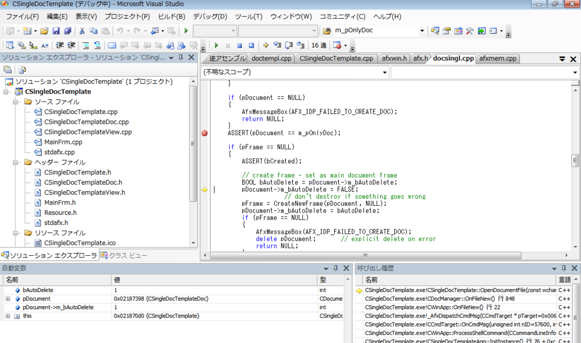Click the Step Over icon

coord(289,45)
